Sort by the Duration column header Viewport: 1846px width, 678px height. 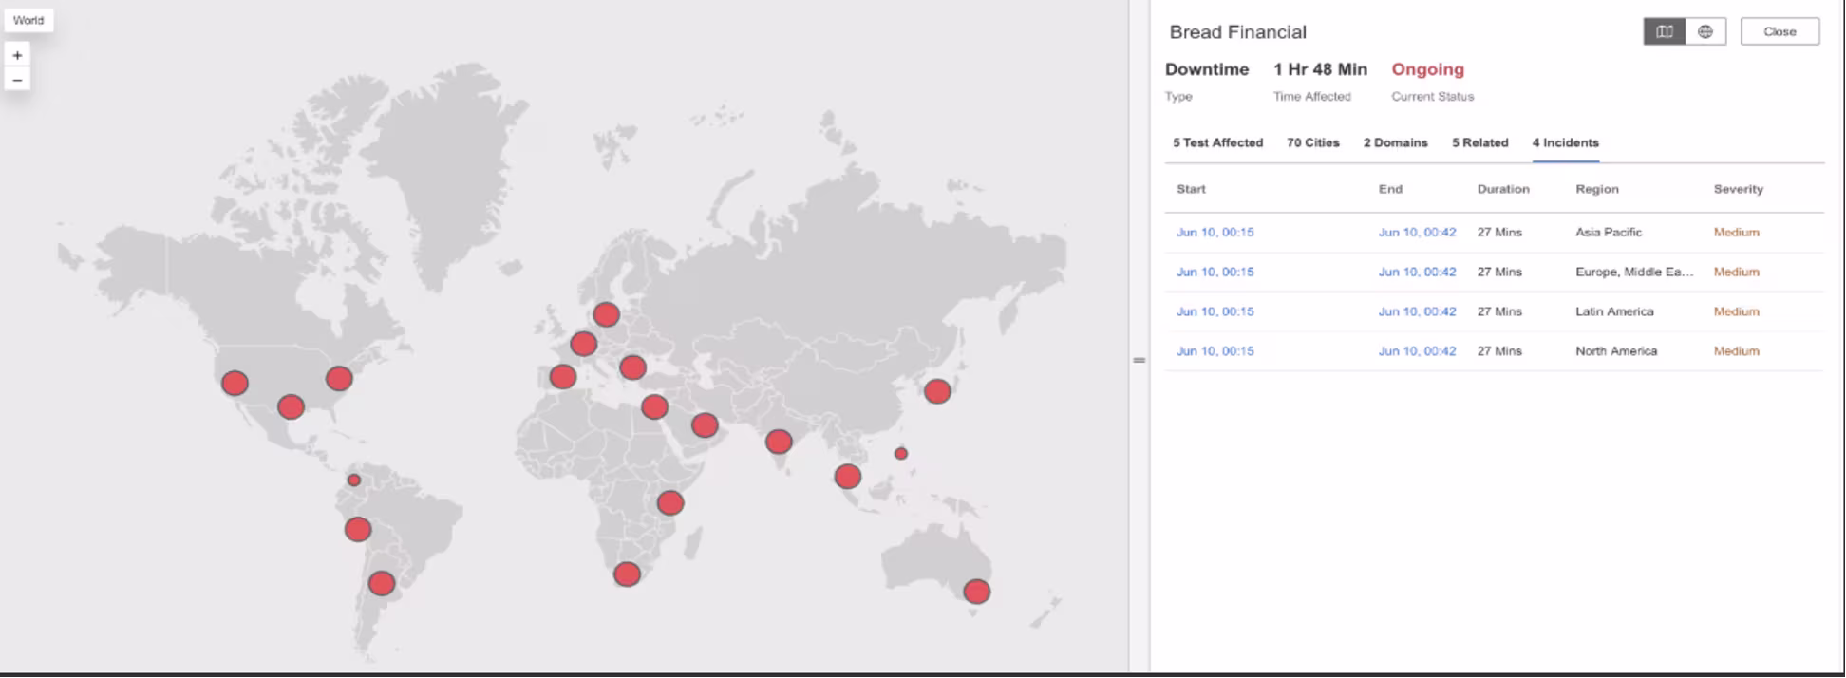tap(1503, 189)
